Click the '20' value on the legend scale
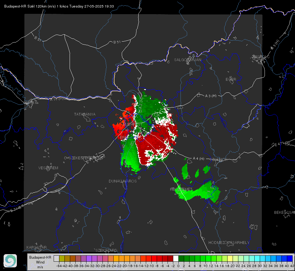Viewport: 295px width, 271px height. tap(233, 266)
